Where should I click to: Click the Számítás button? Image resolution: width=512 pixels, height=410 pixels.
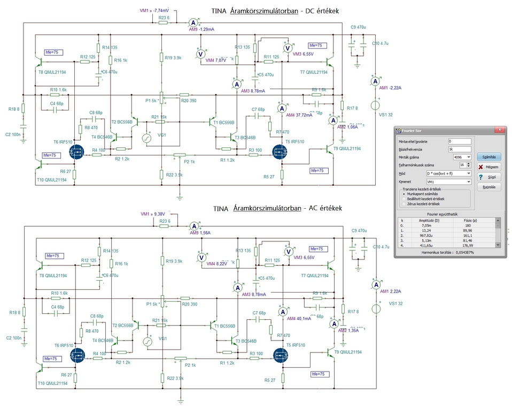click(489, 157)
